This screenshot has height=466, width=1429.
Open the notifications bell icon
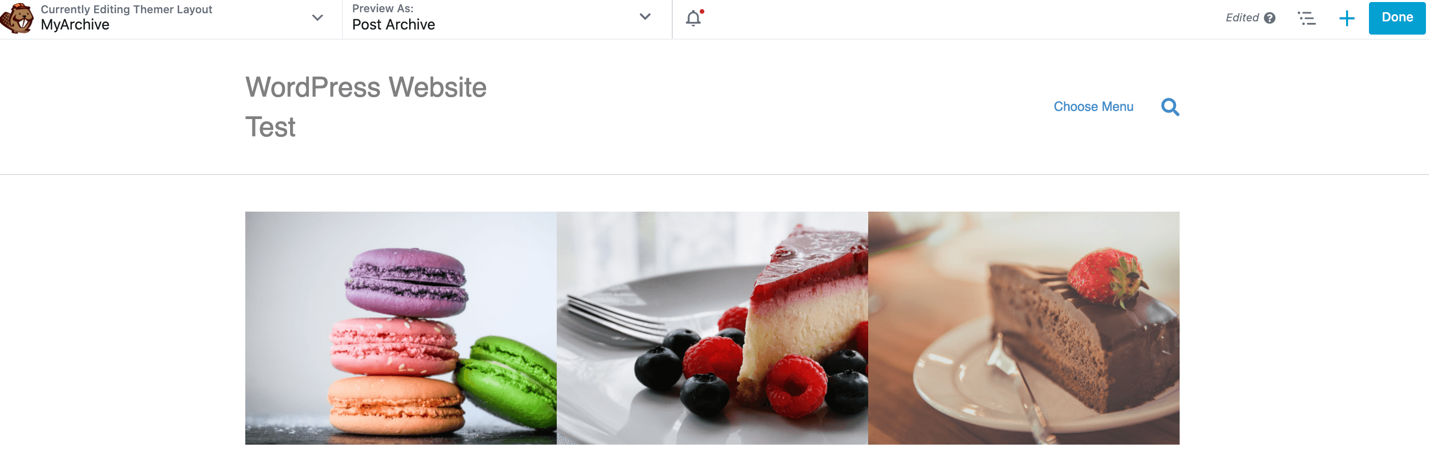pos(694,18)
